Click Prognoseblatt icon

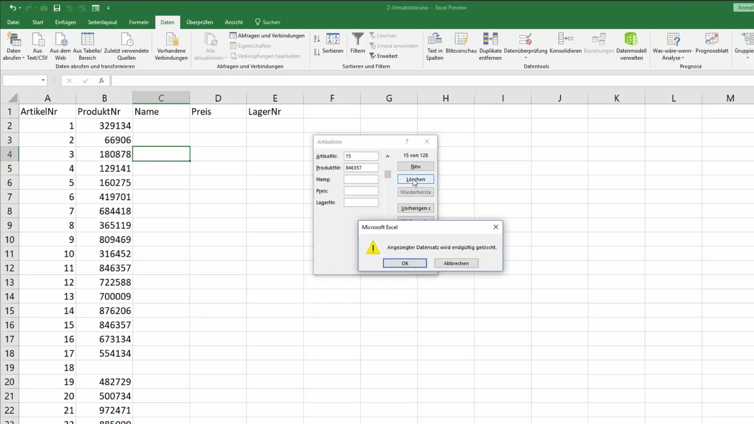pyautogui.click(x=712, y=43)
